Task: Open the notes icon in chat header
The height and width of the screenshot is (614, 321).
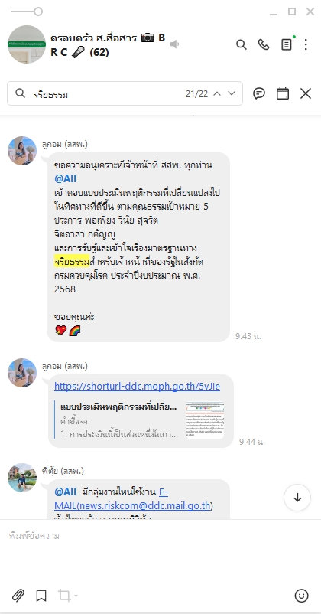Action: tap(287, 44)
